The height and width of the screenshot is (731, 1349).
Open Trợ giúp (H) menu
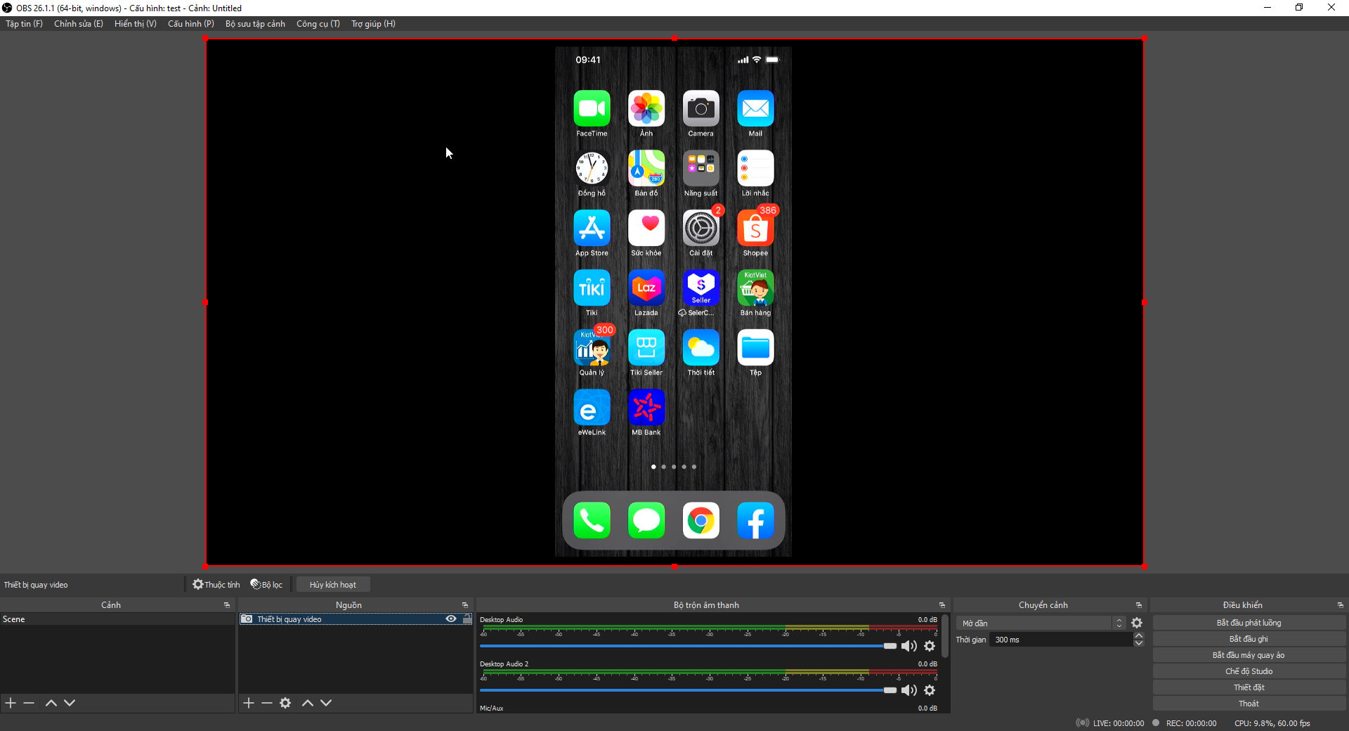click(x=373, y=23)
